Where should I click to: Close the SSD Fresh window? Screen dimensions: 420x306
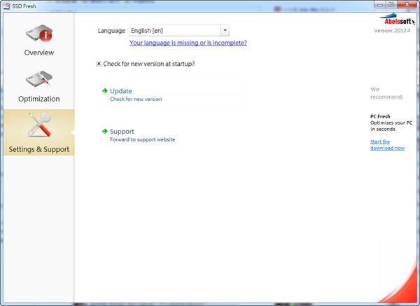(407, 5)
